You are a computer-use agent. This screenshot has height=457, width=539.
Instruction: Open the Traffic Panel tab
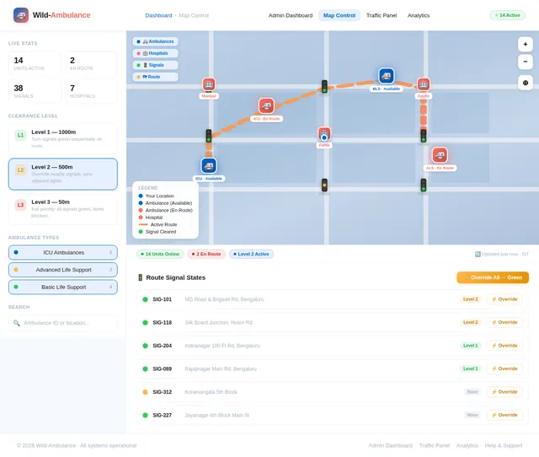coord(382,15)
